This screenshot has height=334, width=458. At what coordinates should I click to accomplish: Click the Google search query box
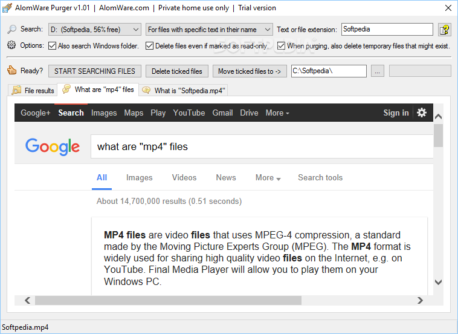(262, 146)
